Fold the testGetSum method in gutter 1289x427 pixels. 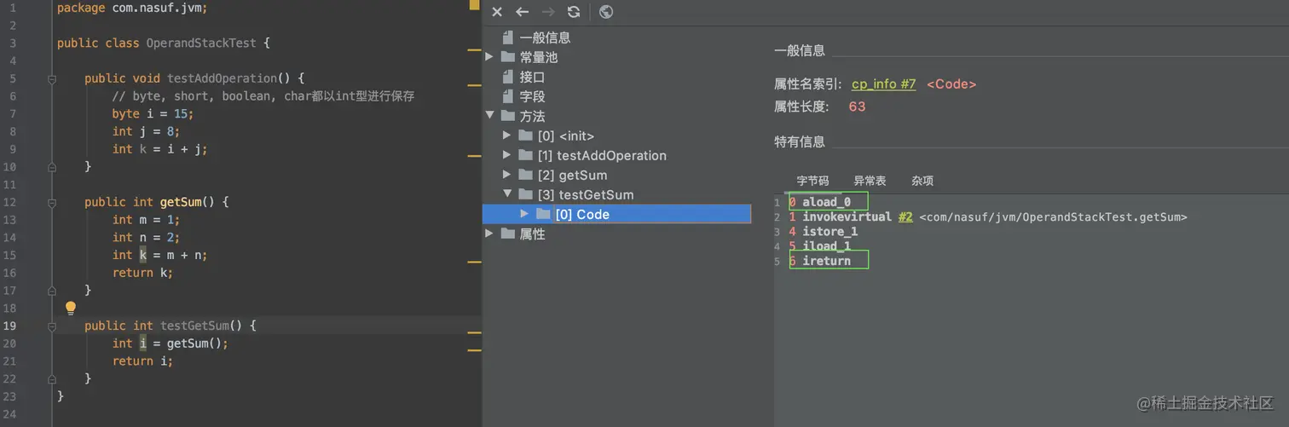(52, 326)
